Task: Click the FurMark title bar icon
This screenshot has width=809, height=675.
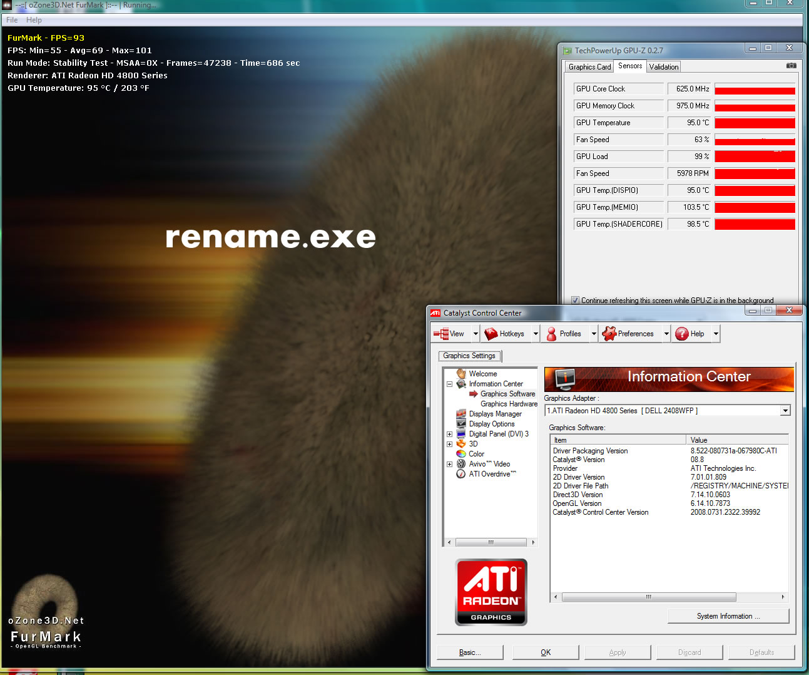Action: (7, 5)
